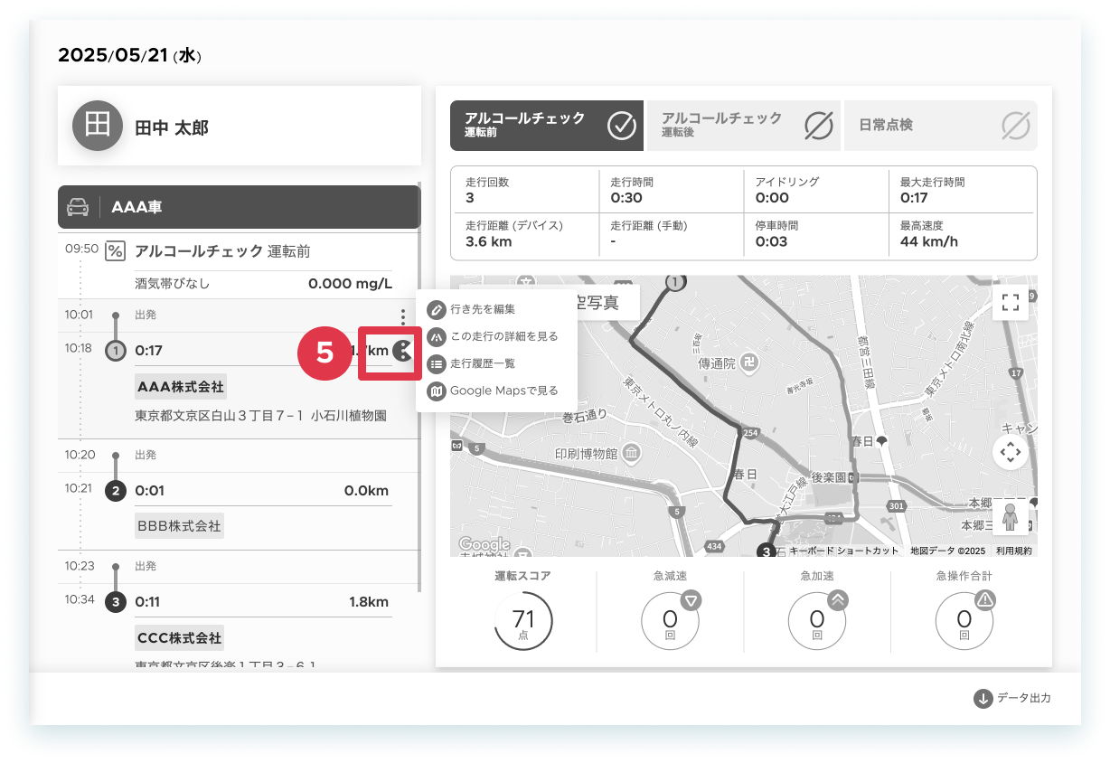This screenshot has height=763, width=1110.
Task: Click the trip list vertical scrollbar
Action: [x=419, y=389]
